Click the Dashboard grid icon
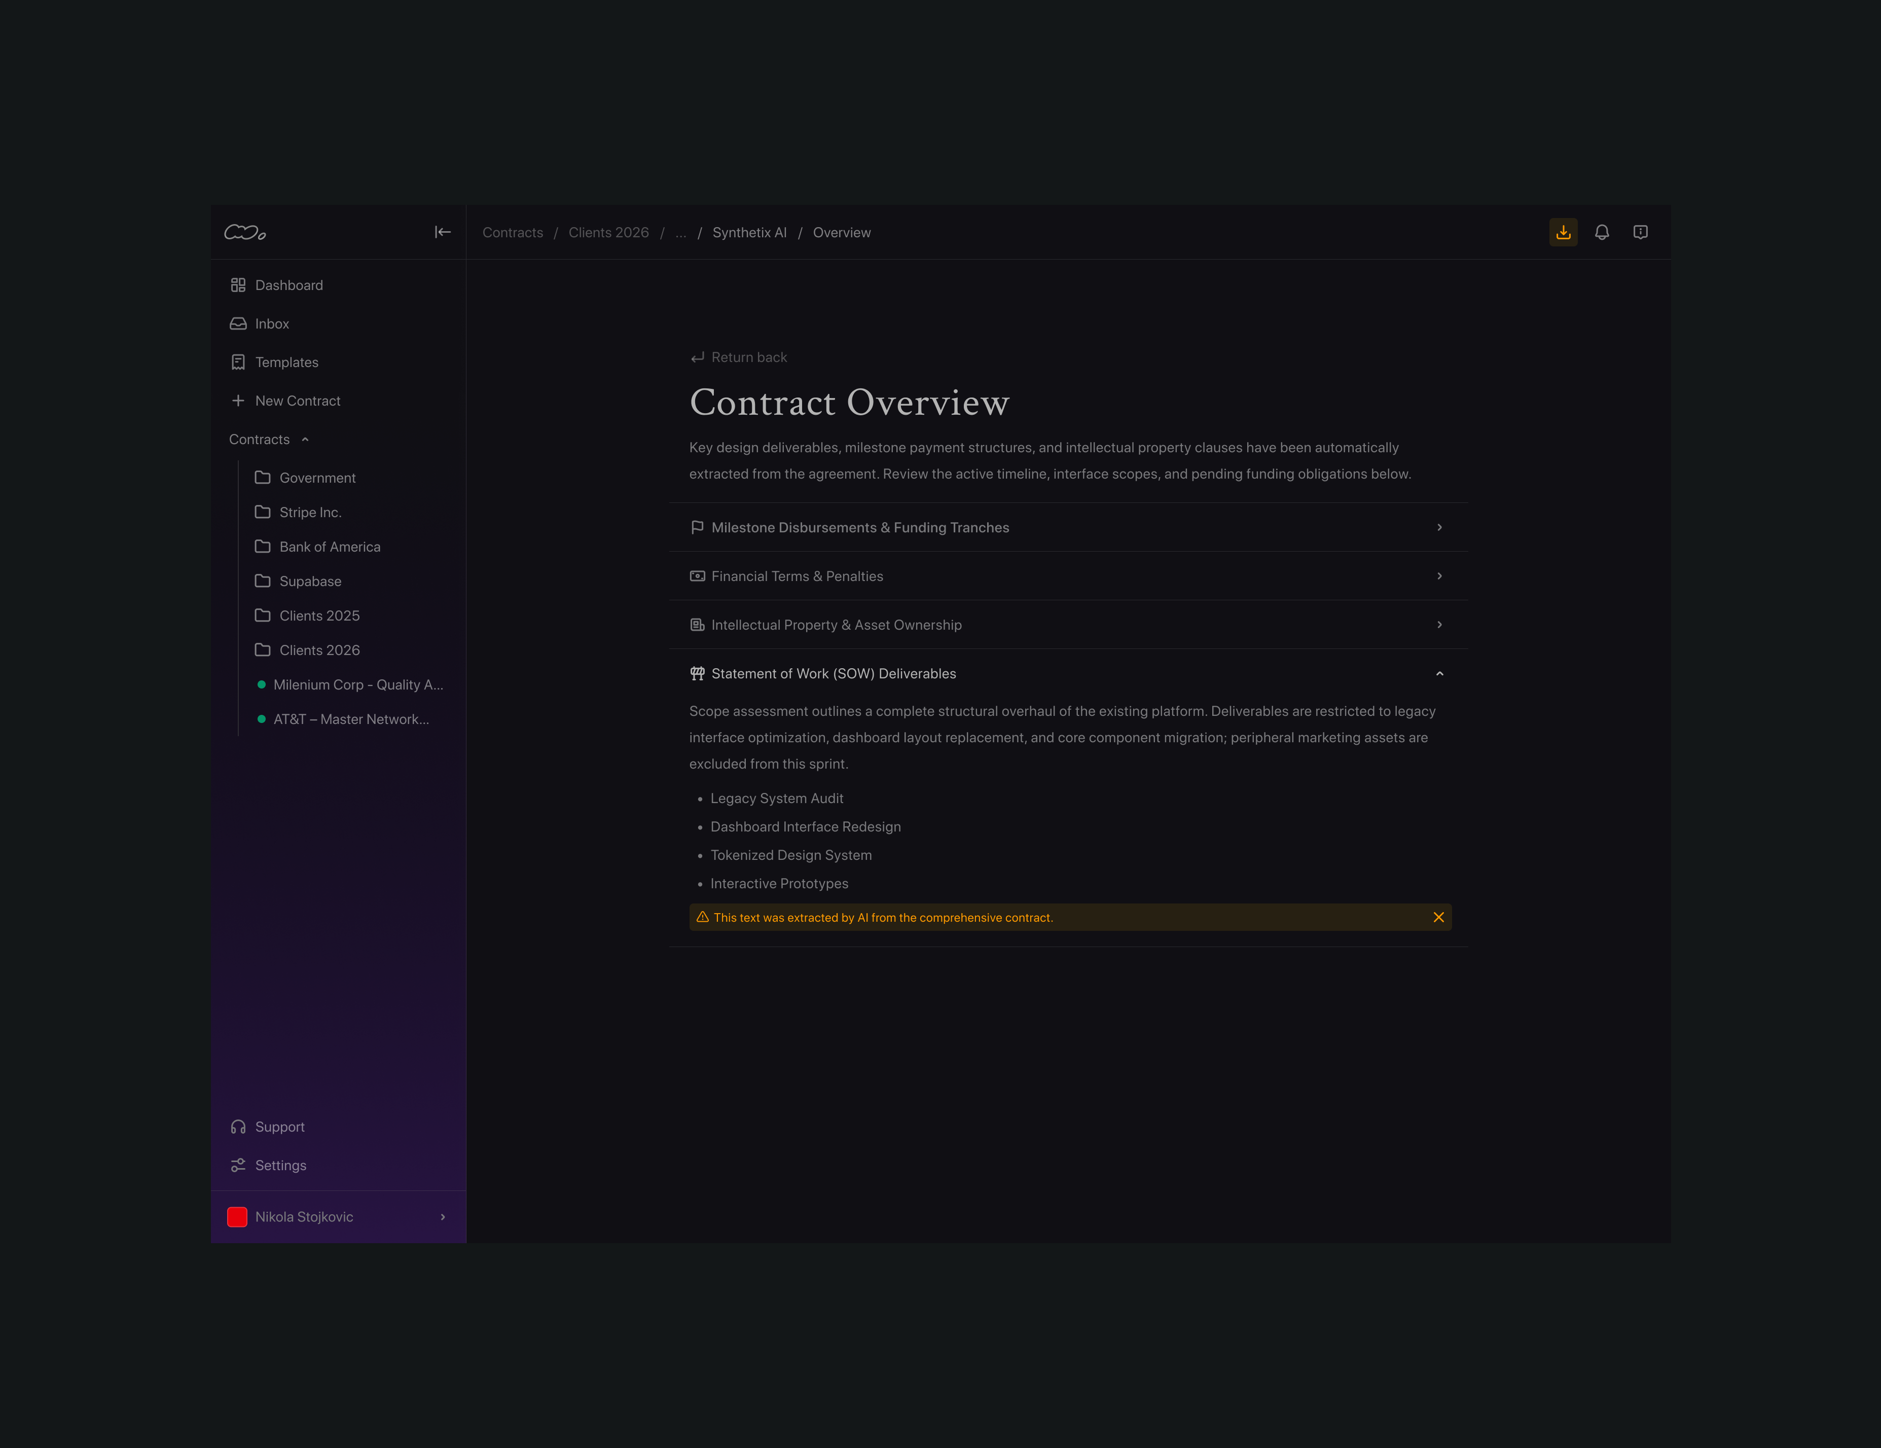Image resolution: width=1881 pixels, height=1448 pixels. click(x=239, y=285)
